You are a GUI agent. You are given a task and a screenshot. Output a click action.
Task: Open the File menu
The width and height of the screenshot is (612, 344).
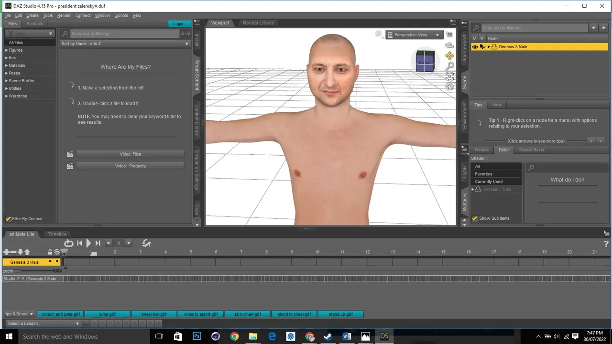click(7, 15)
